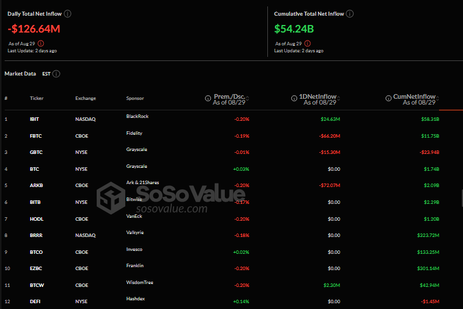Click the BlackRock sponsor name

[137, 116]
